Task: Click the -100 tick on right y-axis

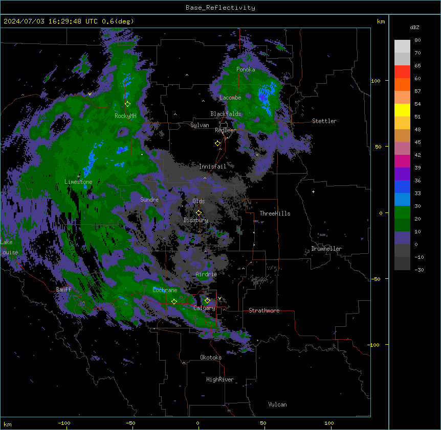Action: [x=373, y=345]
